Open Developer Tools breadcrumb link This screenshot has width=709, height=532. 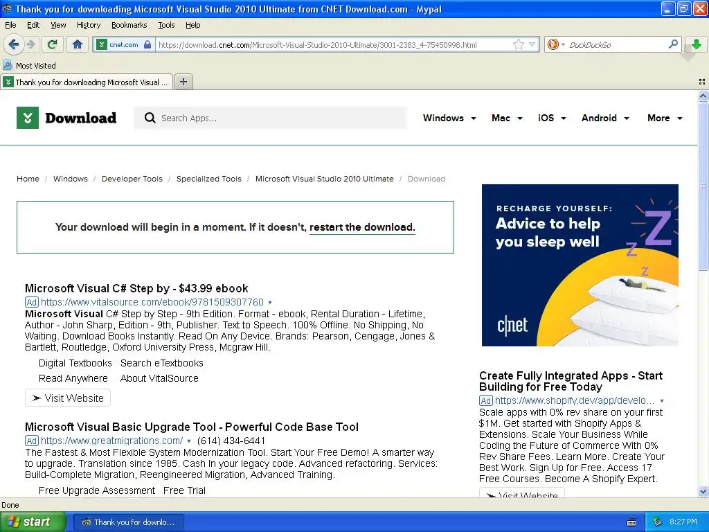tap(132, 179)
